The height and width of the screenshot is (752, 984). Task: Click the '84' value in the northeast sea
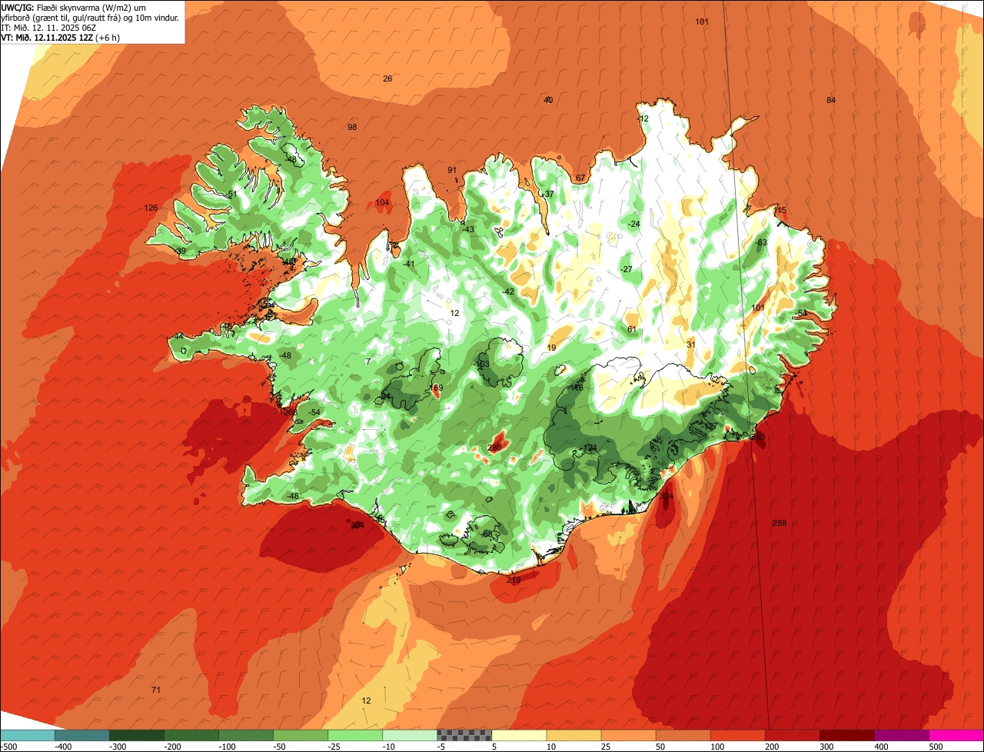pyautogui.click(x=831, y=101)
